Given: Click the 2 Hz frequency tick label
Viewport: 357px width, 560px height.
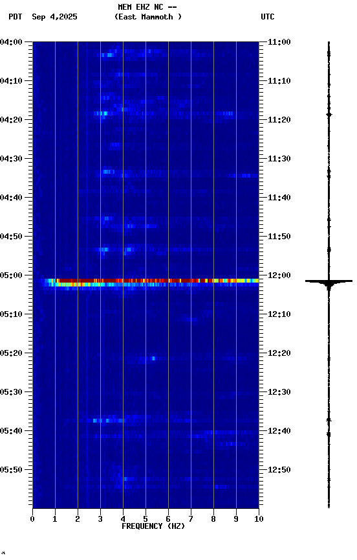Looking at the screenshot, I should click(x=78, y=519).
